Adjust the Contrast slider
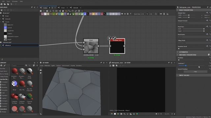This screenshot has height=118, width=211. pyautogui.click(x=191, y=66)
